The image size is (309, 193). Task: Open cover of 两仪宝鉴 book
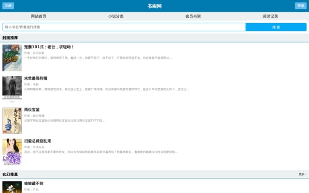click(12, 121)
